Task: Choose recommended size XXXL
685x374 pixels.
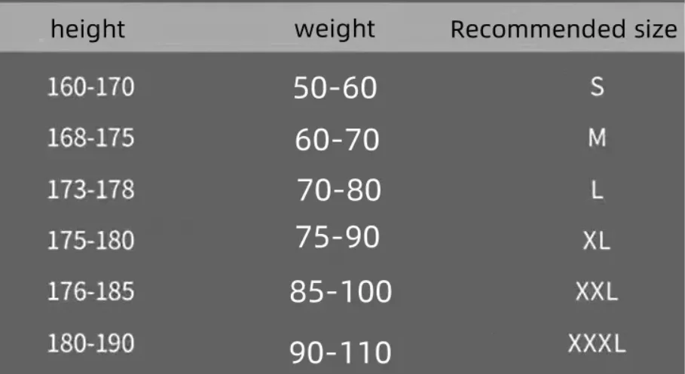Action: point(597,343)
